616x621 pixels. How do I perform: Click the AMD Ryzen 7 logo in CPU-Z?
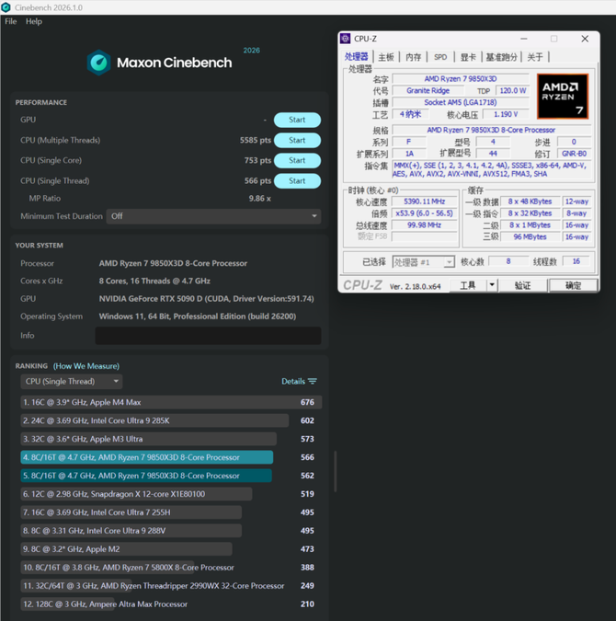(563, 97)
